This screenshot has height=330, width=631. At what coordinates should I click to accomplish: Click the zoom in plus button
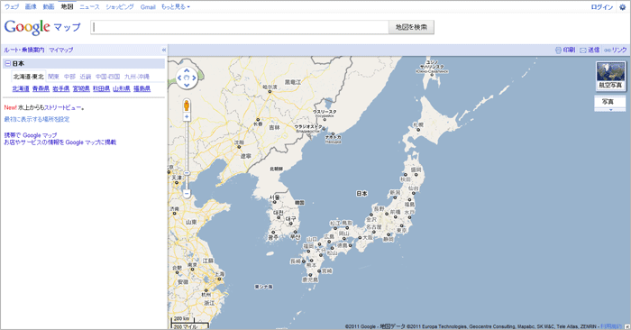coord(187,116)
